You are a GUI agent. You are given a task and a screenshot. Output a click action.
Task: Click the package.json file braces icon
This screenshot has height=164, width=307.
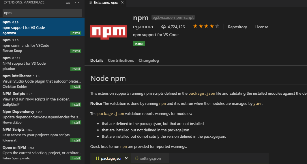tap(98, 158)
